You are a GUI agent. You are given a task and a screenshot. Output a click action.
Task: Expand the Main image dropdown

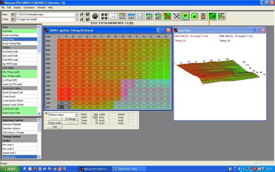coord(77,14)
